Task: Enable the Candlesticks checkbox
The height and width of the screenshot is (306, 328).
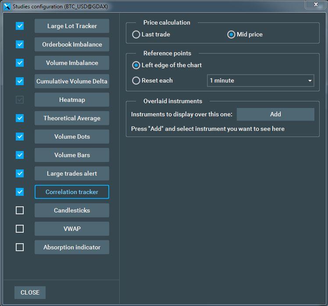Action: coord(20,210)
